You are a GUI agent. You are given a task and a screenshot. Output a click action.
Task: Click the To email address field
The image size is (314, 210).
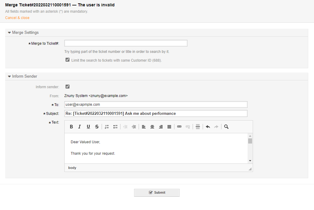click(156, 105)
